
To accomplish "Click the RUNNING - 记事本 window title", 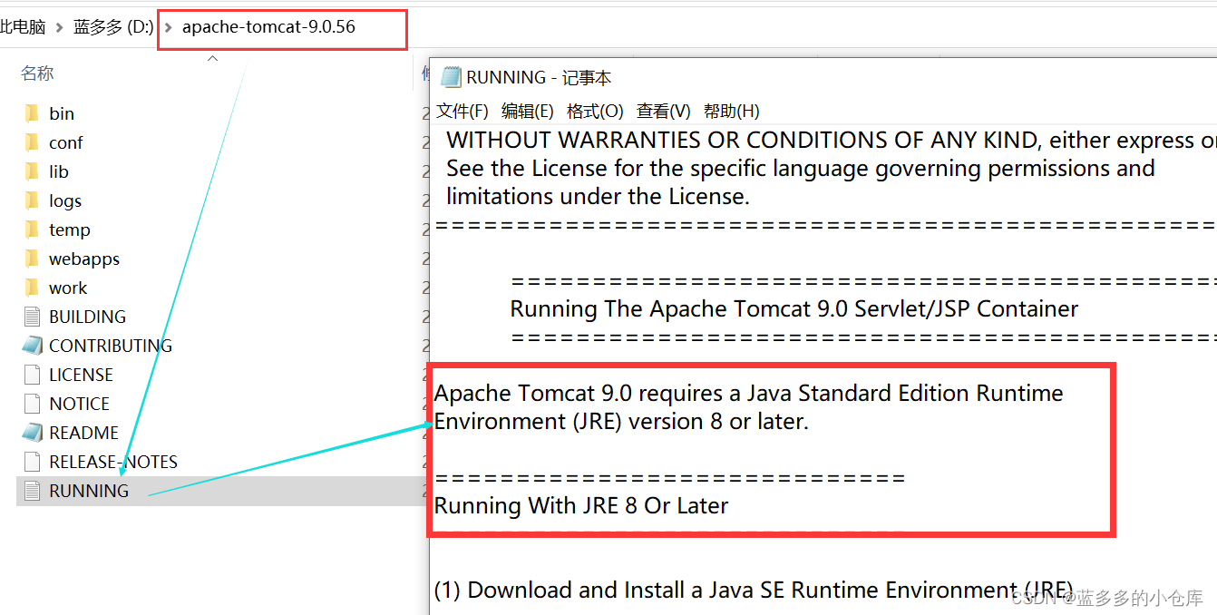I will (539, 77).
